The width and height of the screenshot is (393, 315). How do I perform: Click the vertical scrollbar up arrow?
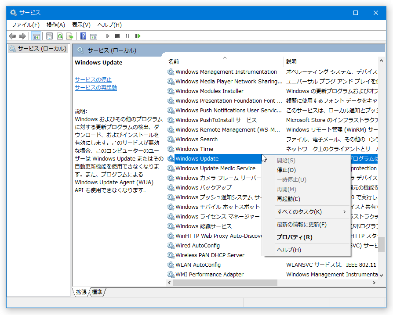(x=381, y=61)
